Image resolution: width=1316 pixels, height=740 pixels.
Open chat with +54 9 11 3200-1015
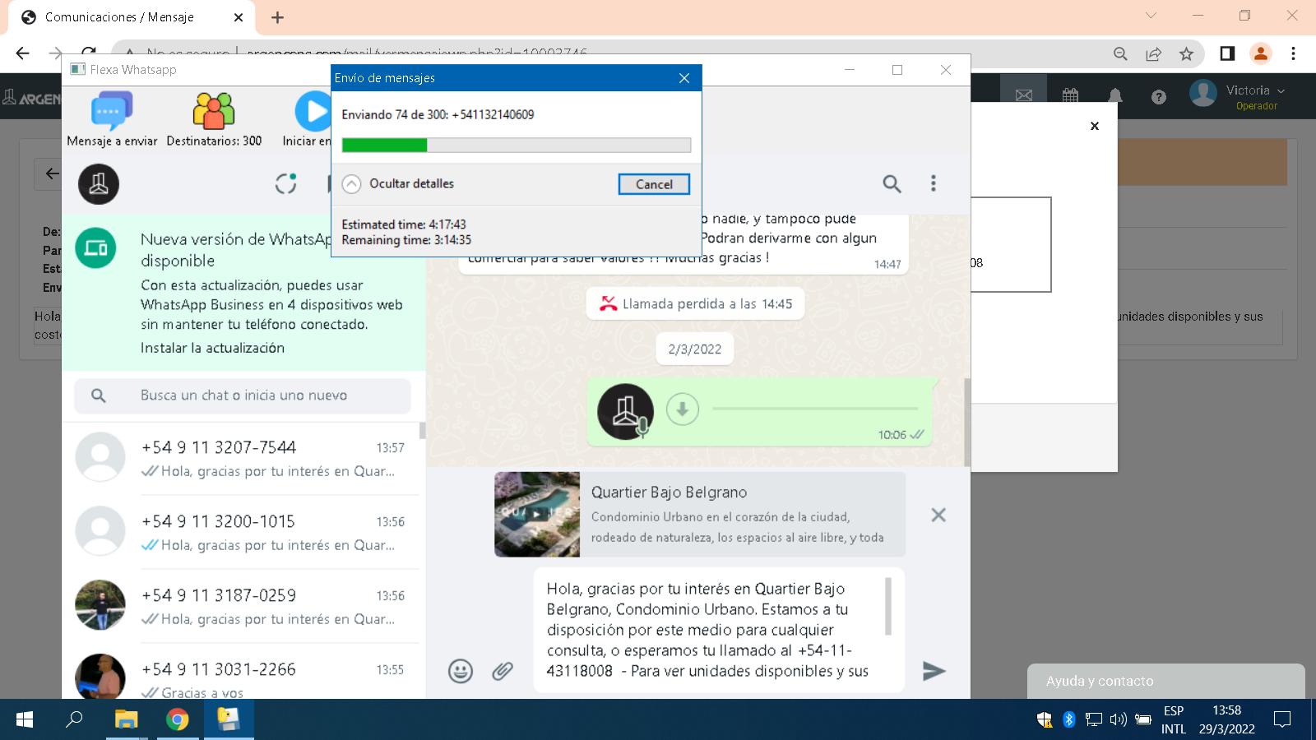[x=243, y=532]
